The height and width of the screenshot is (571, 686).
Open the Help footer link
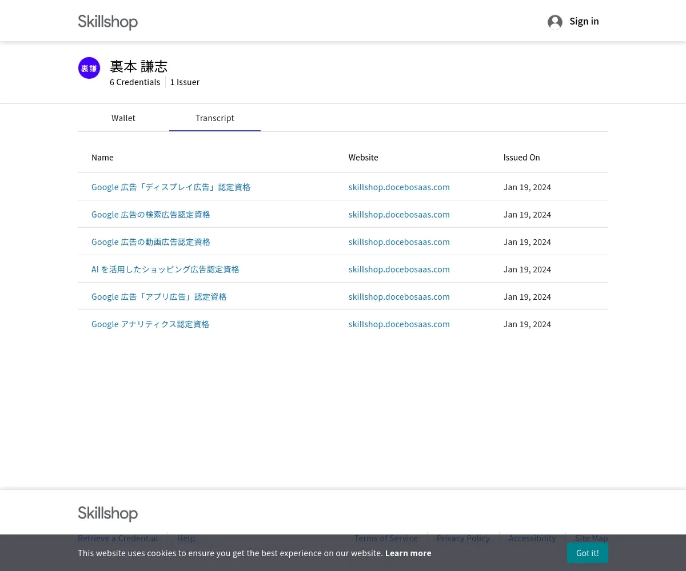[x=186, y=538]
